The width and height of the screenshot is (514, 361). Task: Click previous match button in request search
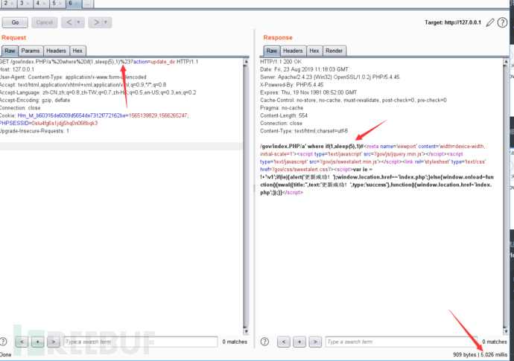(x=22, y=342)
